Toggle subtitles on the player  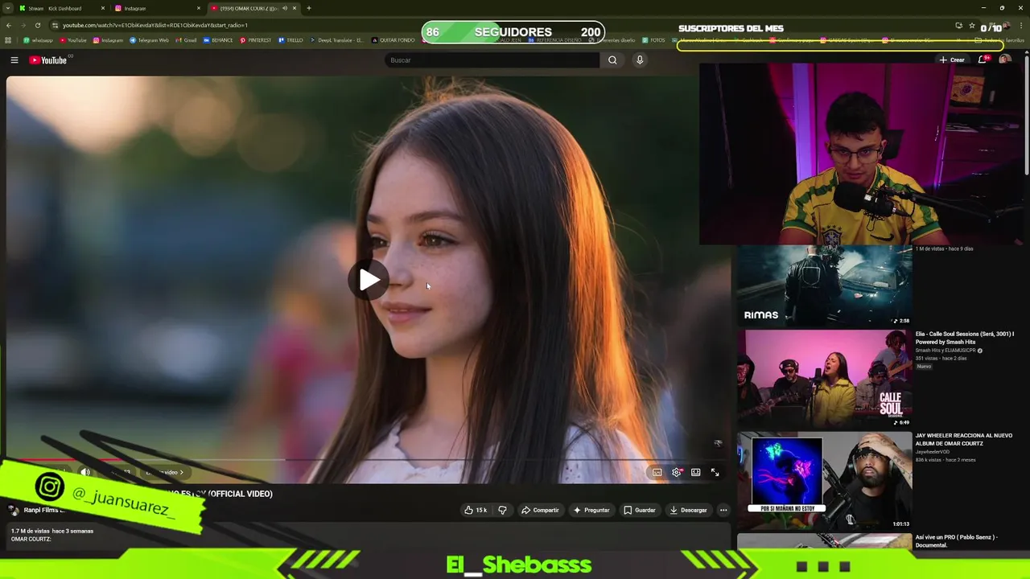coord(657,472)
